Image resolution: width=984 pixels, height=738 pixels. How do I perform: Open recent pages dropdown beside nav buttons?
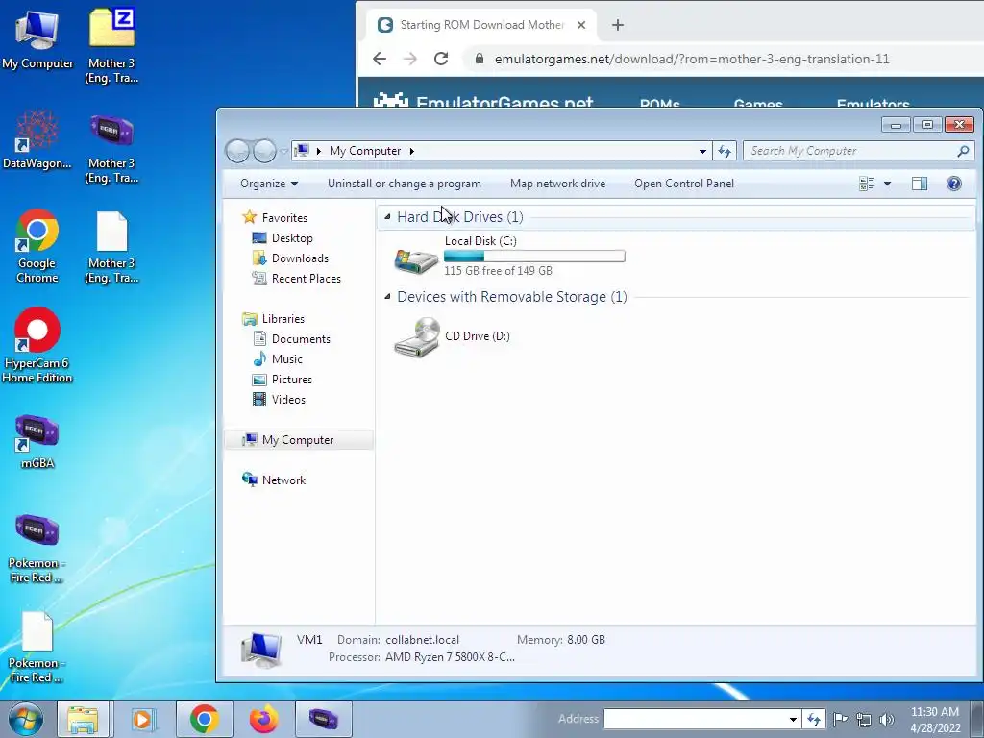(x=283, y=151)
